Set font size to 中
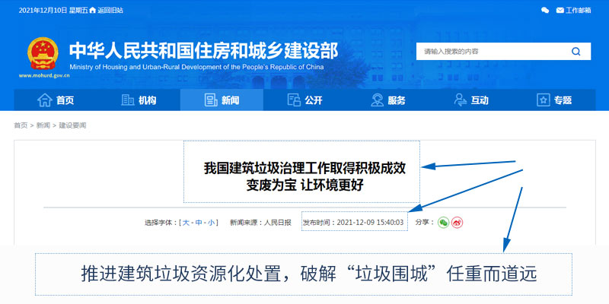609x304 pixels. coord(199,223)
